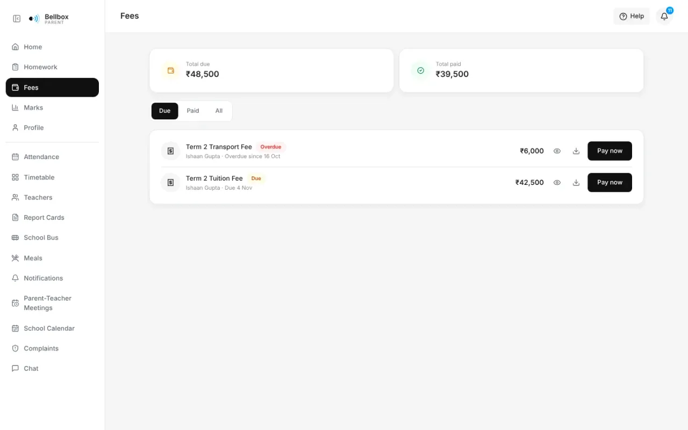688x430 pixels.
Task: Open Meals from the sidebar
Action: pos(52,258)
